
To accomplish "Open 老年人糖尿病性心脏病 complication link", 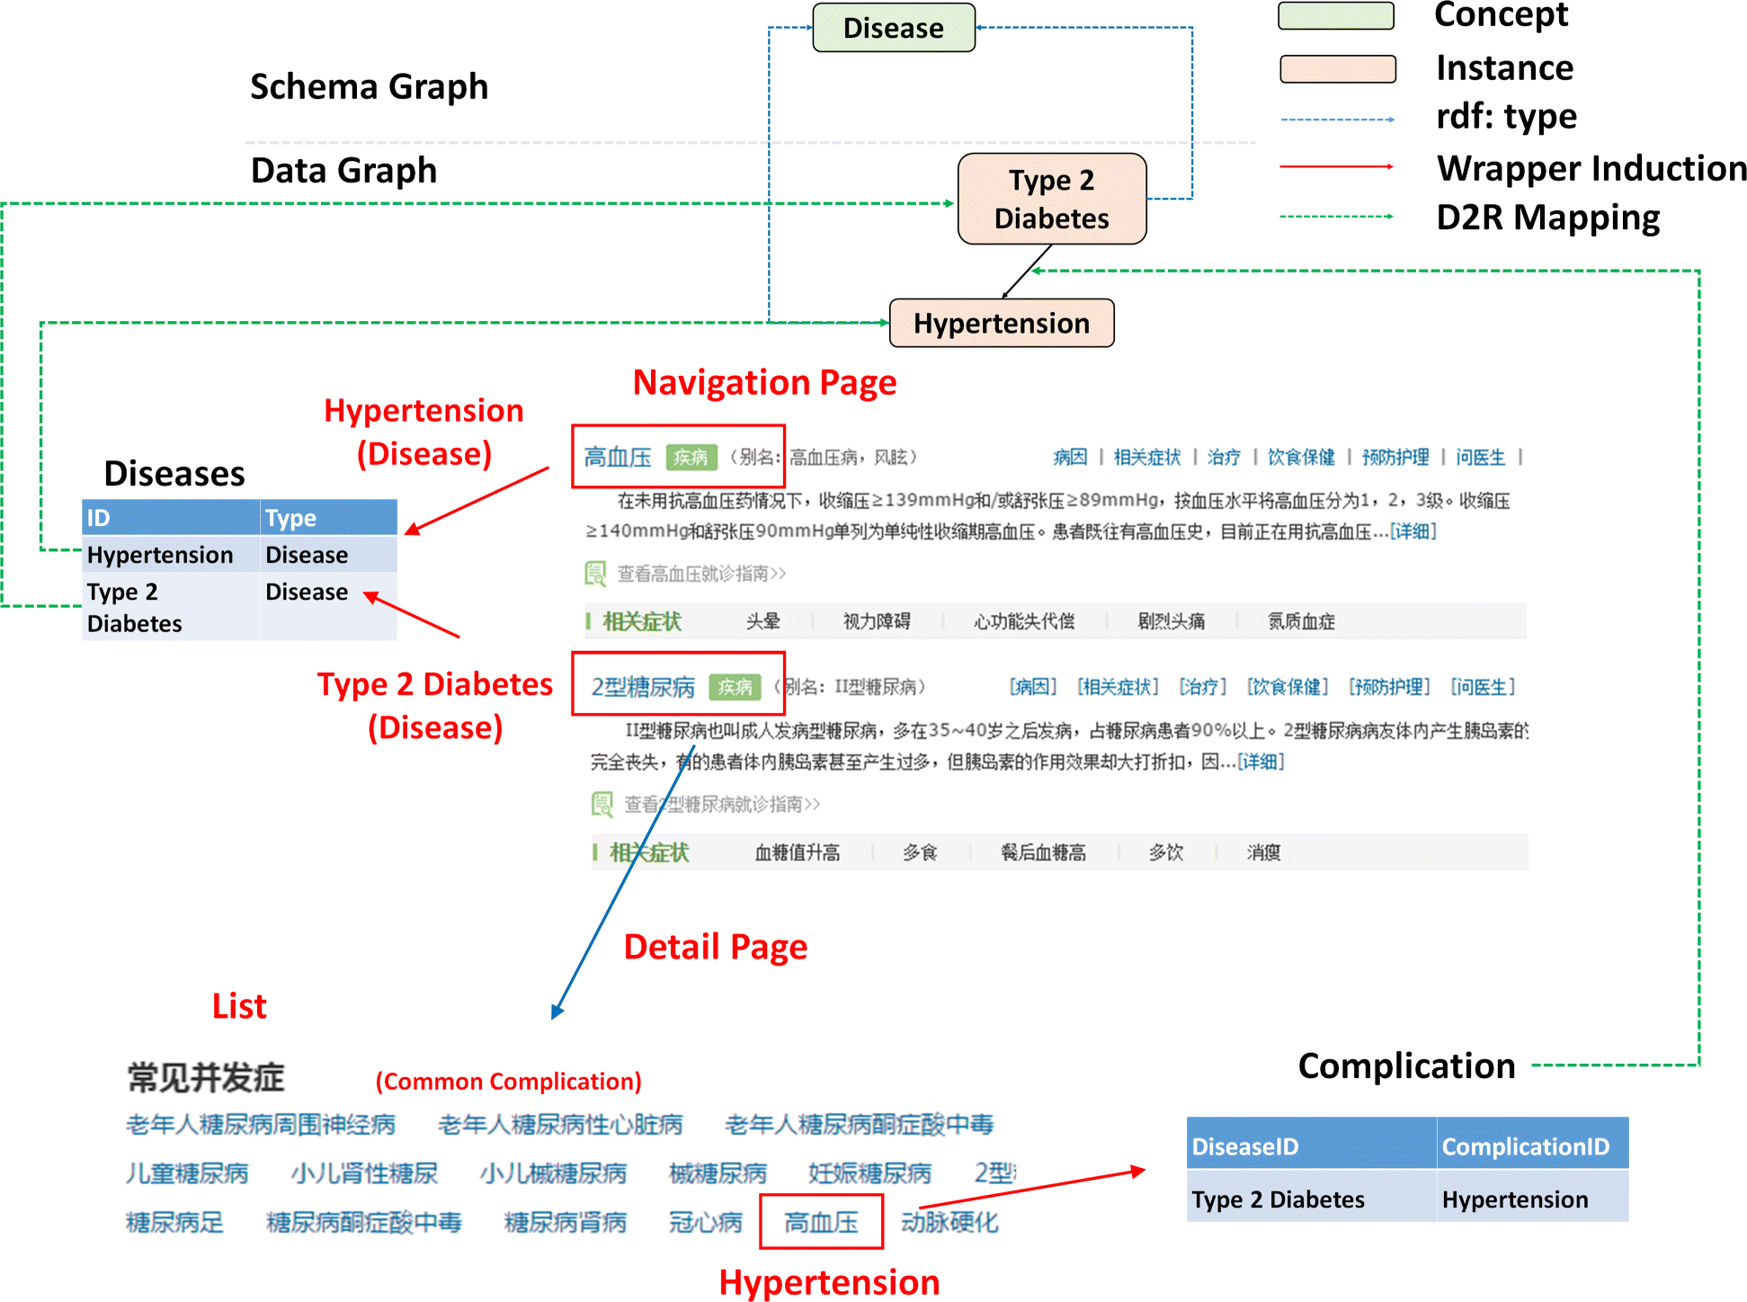I will coord(560,1124).
